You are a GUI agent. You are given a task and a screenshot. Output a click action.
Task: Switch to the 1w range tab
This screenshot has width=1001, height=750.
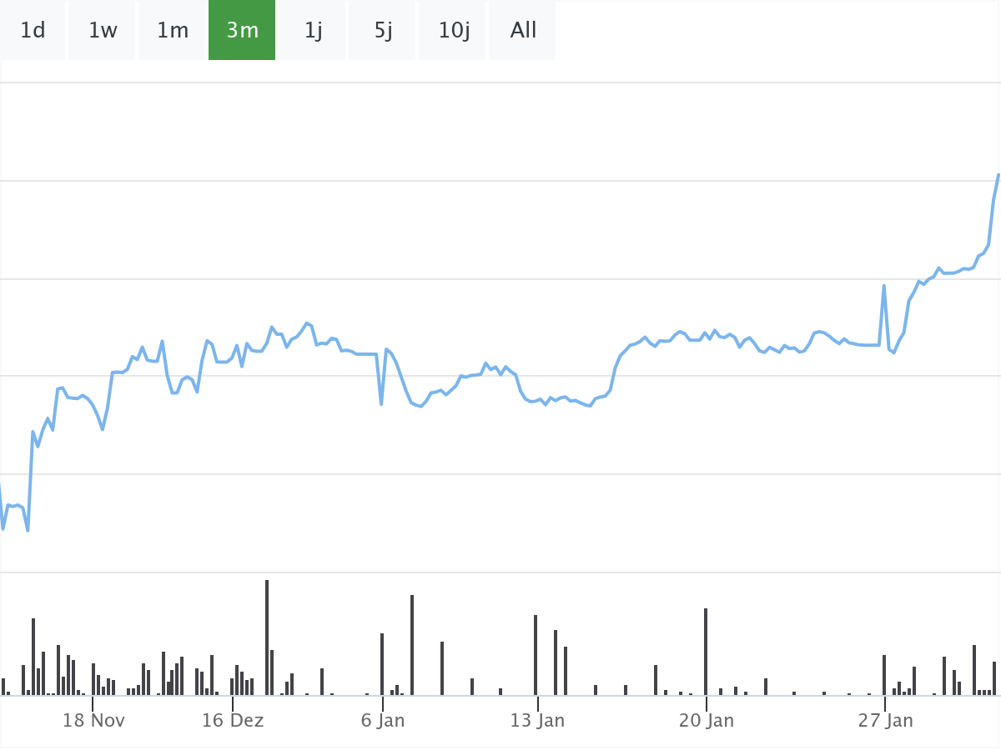pyautogui.click(x=103, y=31)
